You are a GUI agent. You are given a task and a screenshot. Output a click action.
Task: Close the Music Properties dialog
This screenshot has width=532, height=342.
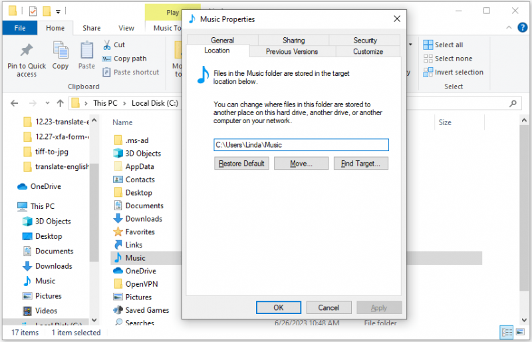pos(397,19)
